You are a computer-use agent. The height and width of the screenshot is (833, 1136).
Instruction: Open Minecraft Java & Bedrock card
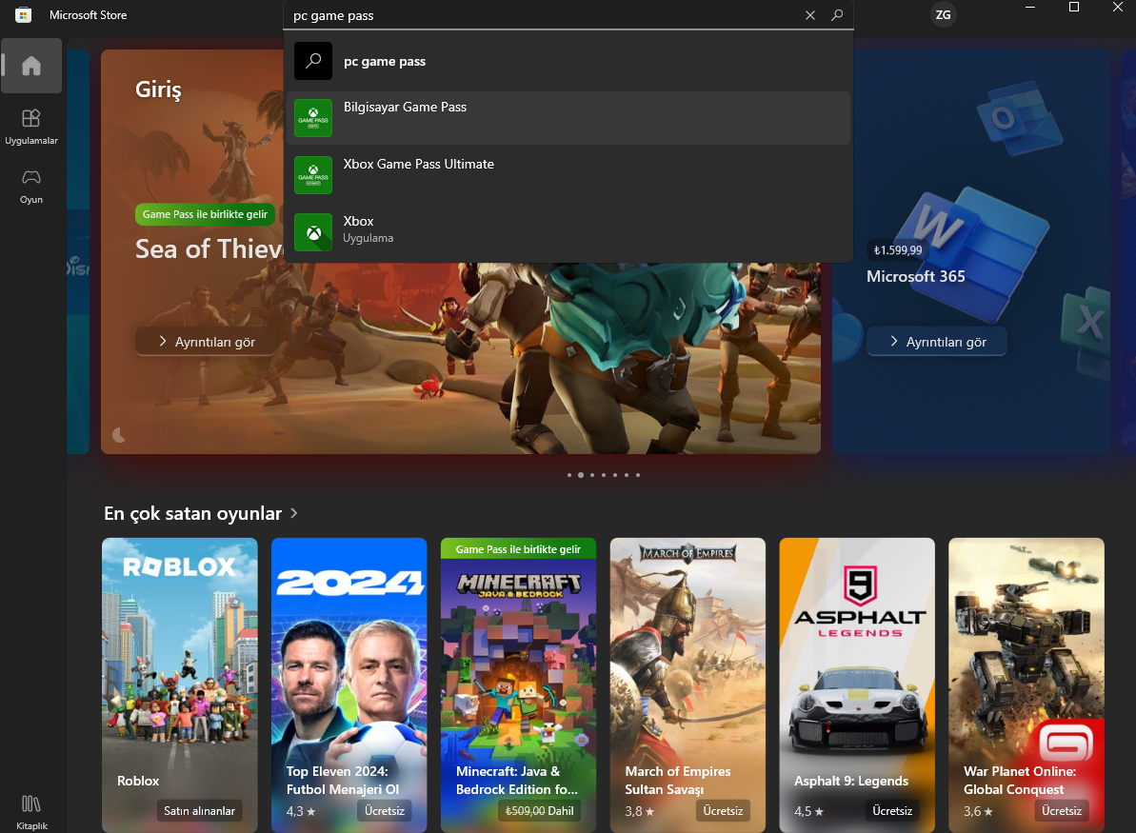click(x=519, y=684)
